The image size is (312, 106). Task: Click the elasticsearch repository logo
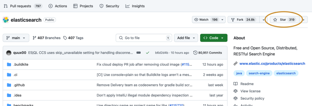[x=6, y=20]
